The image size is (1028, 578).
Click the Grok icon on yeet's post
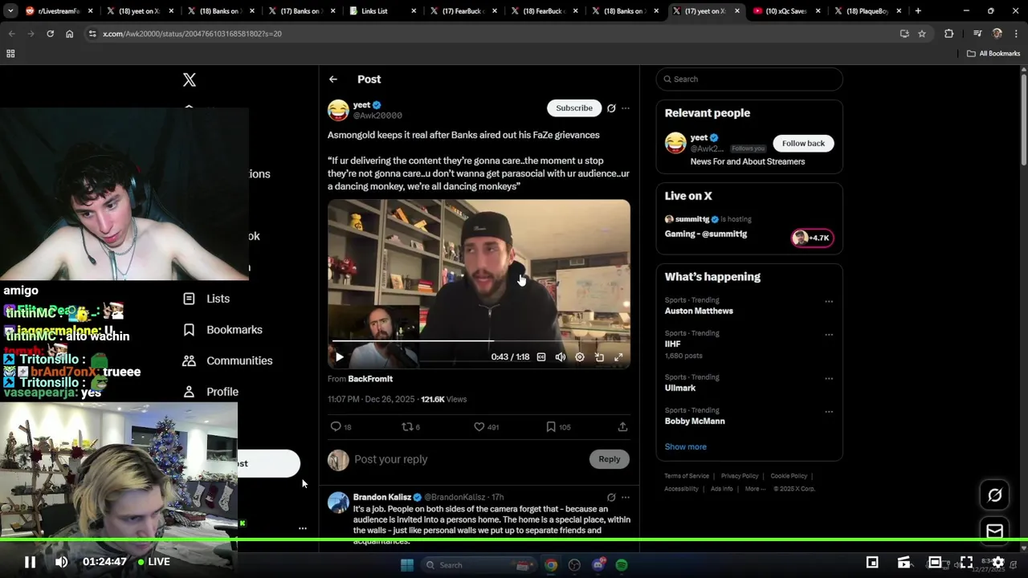[x=611, y=108]
